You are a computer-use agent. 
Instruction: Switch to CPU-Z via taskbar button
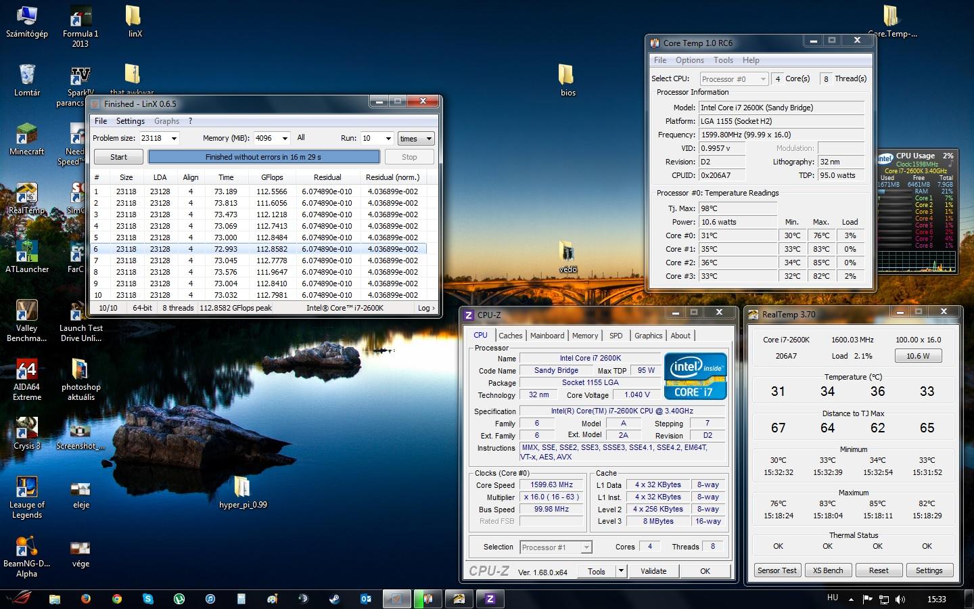(x=490, y=598)
